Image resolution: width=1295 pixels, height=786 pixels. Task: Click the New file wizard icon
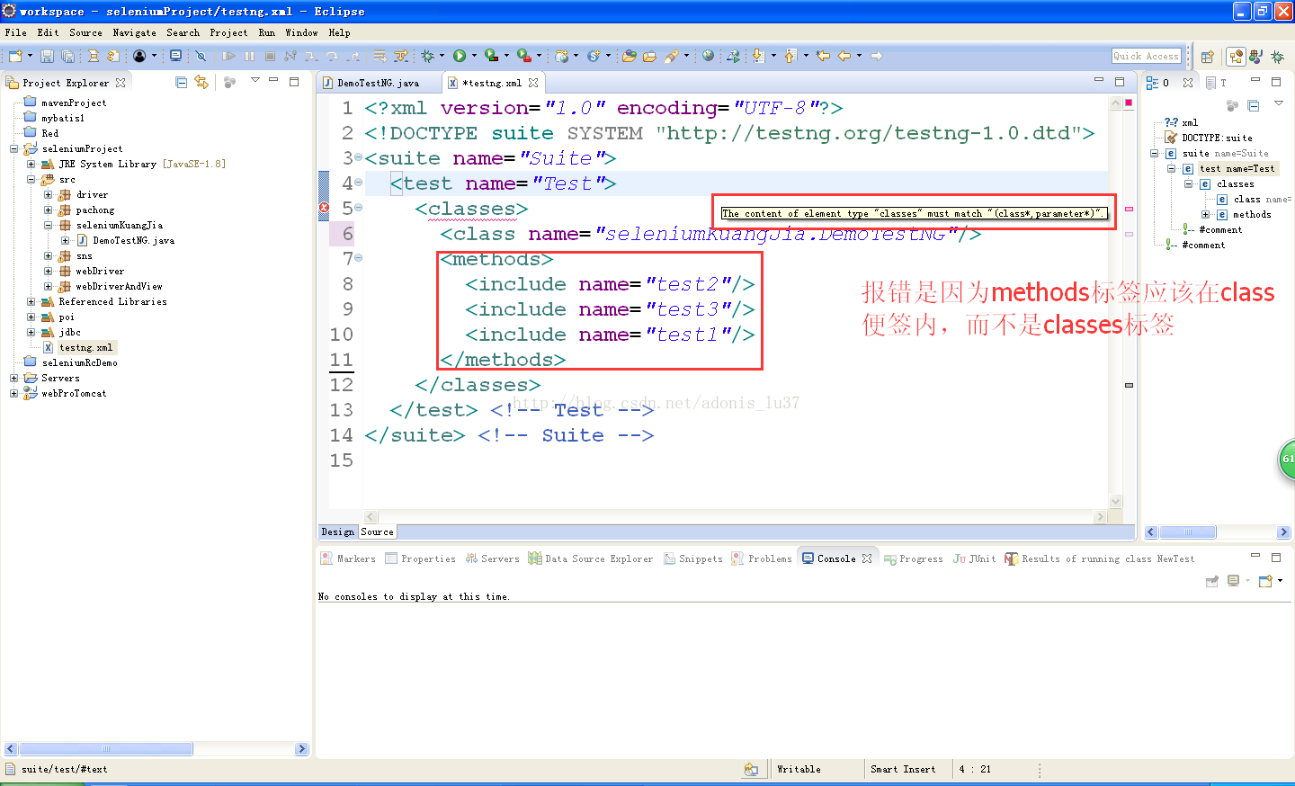coord(15,56)
